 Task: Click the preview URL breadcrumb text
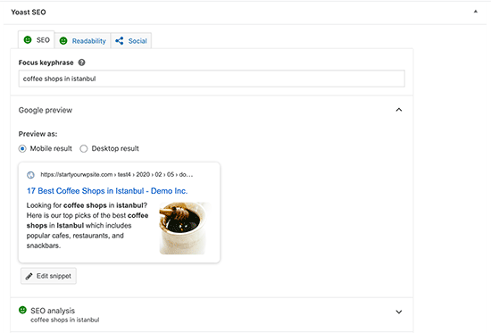(x=116, y=174)
